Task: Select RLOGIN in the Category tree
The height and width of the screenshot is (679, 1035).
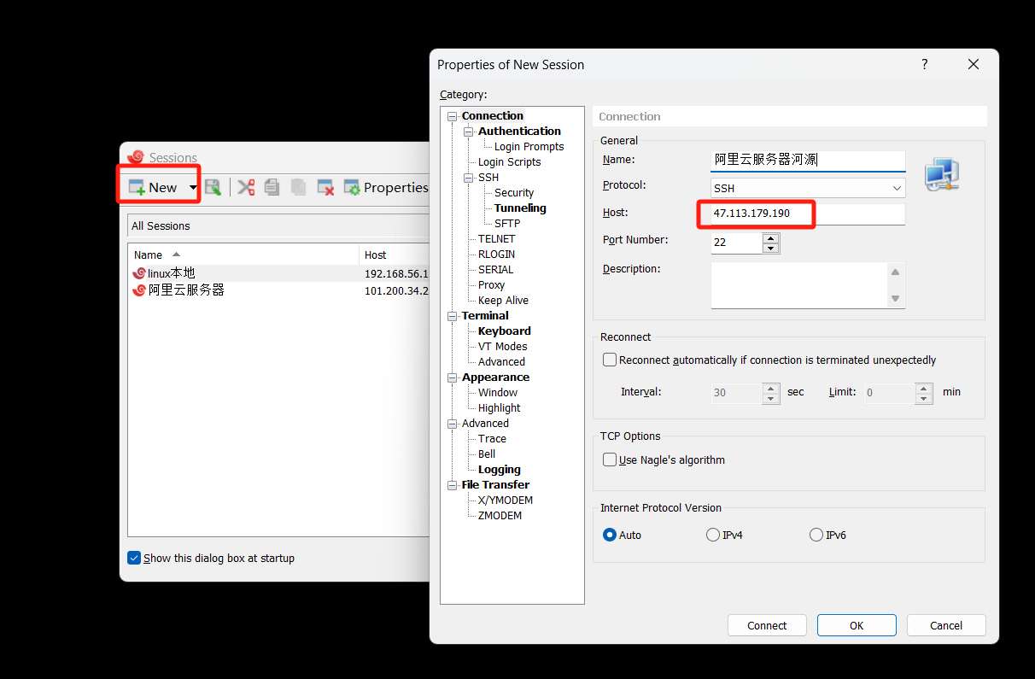Action: [496, 255]
